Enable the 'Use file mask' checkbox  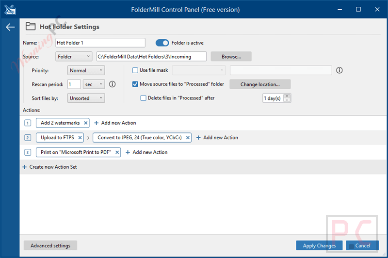[135, 70]
